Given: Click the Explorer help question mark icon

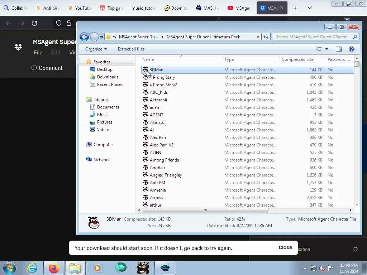Looking at the screenshot, I should pos(351,49).
